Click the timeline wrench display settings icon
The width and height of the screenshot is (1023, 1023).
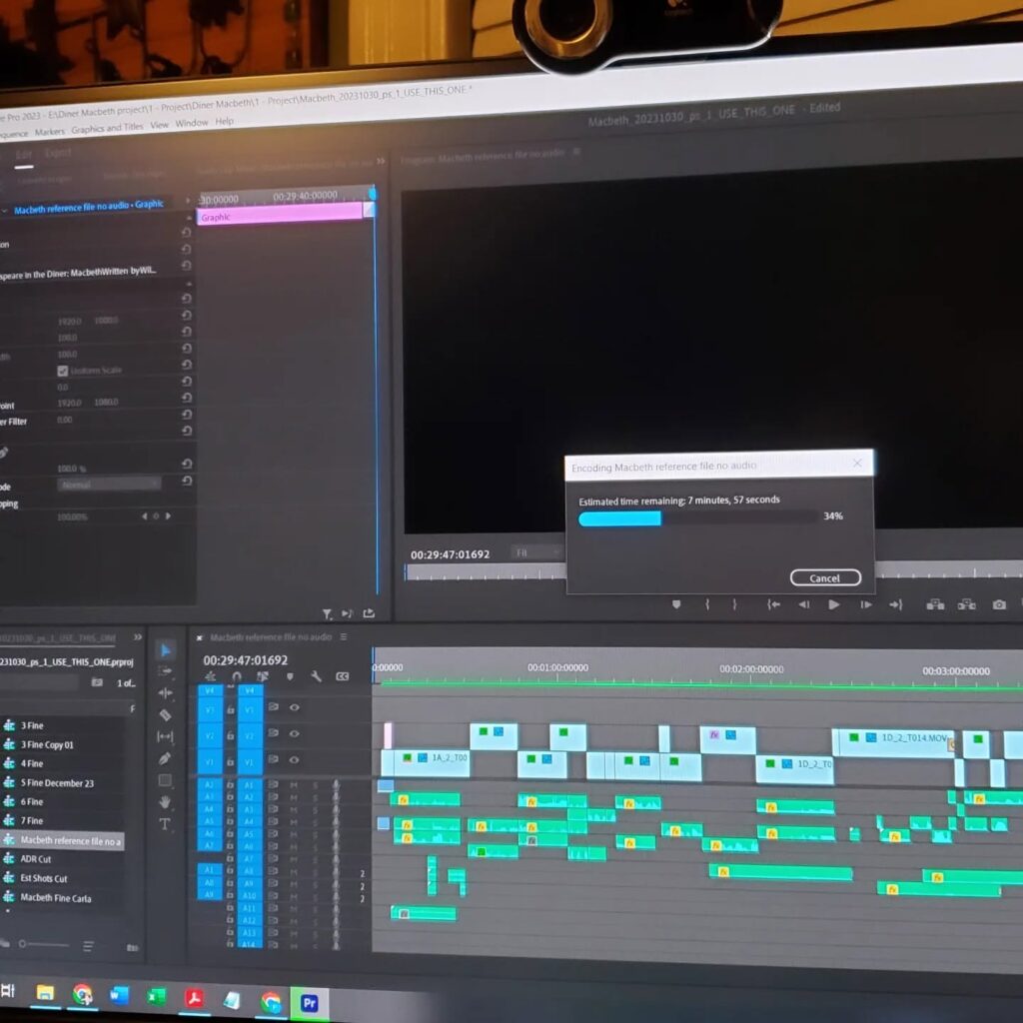[x=316, y=676]
